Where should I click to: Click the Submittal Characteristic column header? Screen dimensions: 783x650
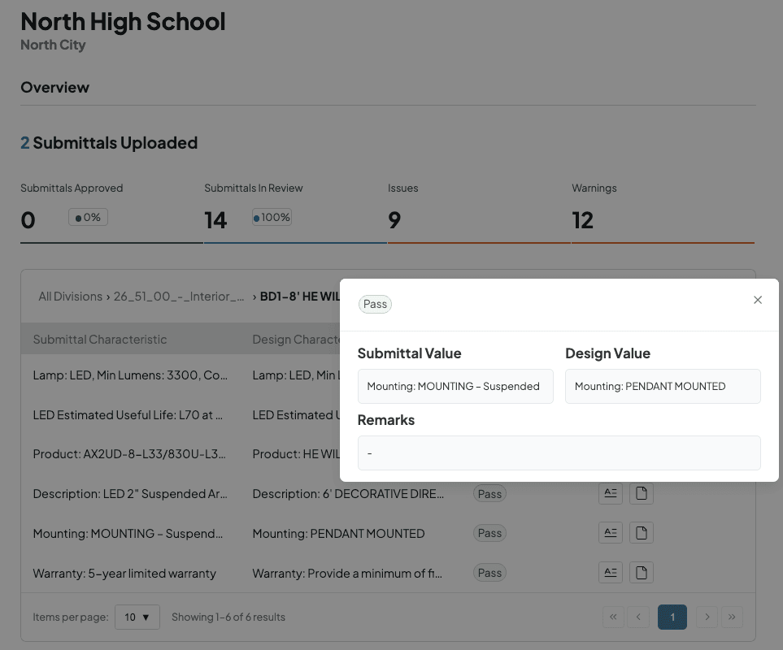[x=100, y=339]
